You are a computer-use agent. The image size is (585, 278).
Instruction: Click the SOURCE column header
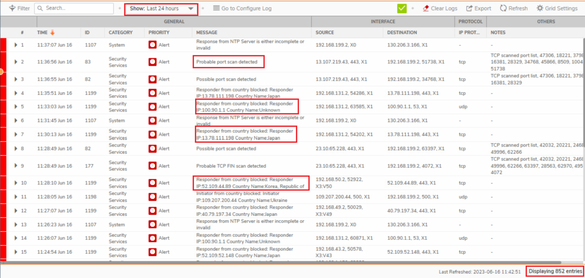324,32
